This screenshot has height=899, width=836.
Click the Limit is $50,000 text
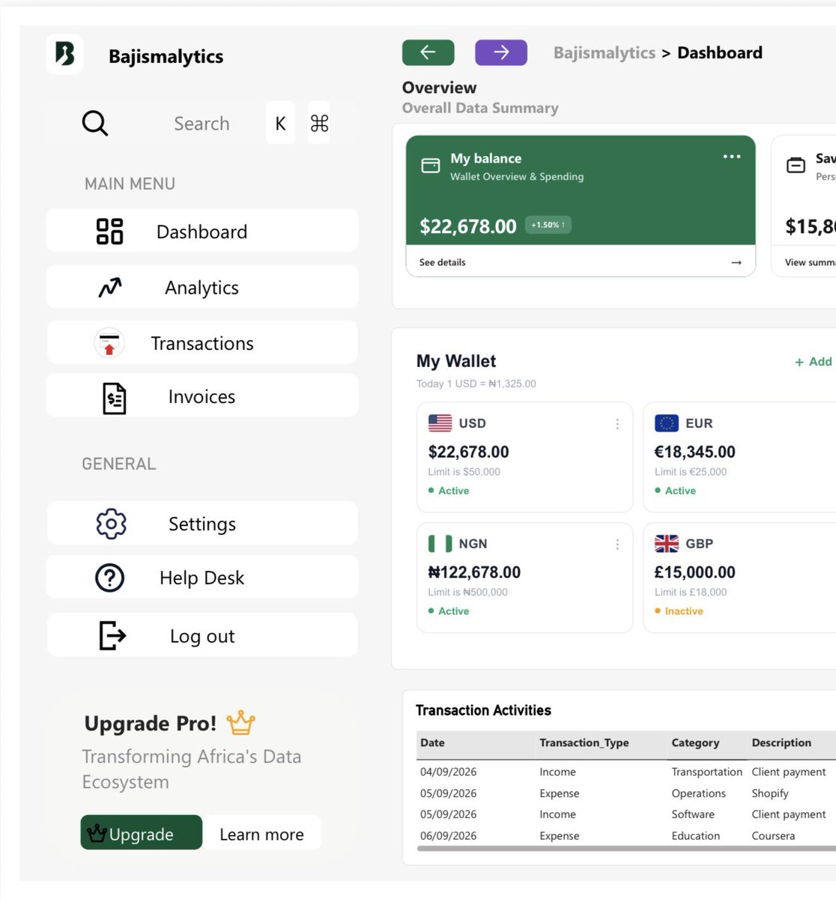click(464, 472)
